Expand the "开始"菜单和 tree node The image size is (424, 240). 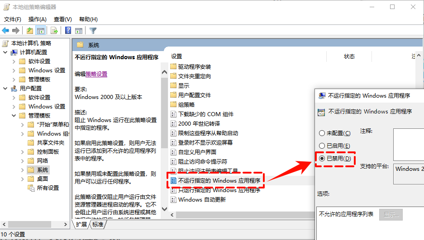[x=23, y=125]
